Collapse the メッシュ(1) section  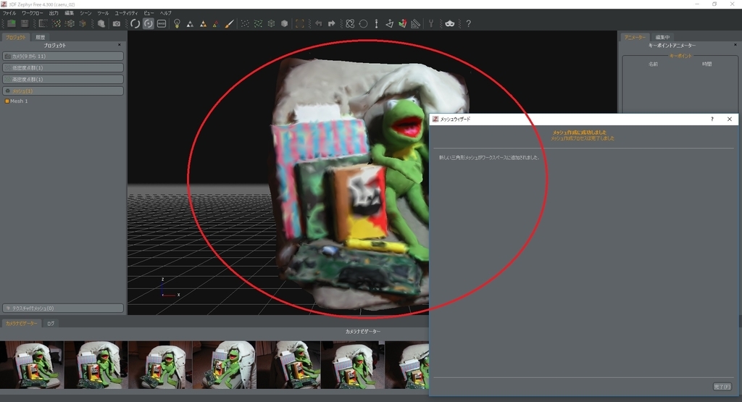63,91
